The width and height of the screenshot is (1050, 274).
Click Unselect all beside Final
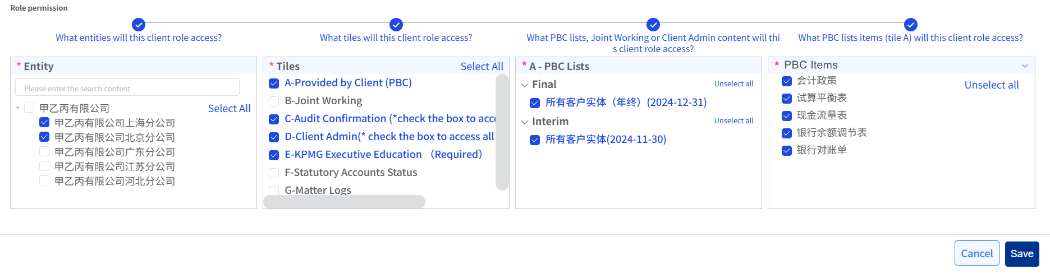pyautogui.click(x=733, y=84)
